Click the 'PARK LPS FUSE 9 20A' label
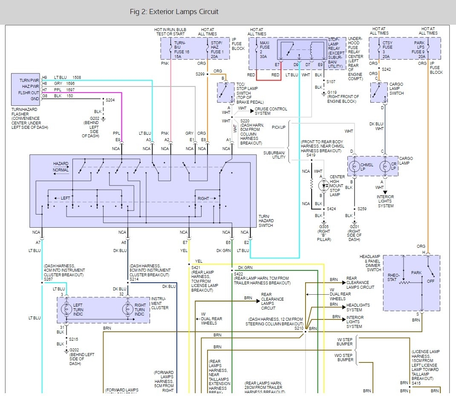456x400 pixels. point(419,50)
